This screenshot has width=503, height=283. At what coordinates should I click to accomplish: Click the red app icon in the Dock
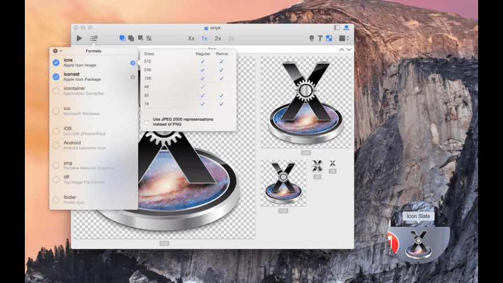coord(393,242)
